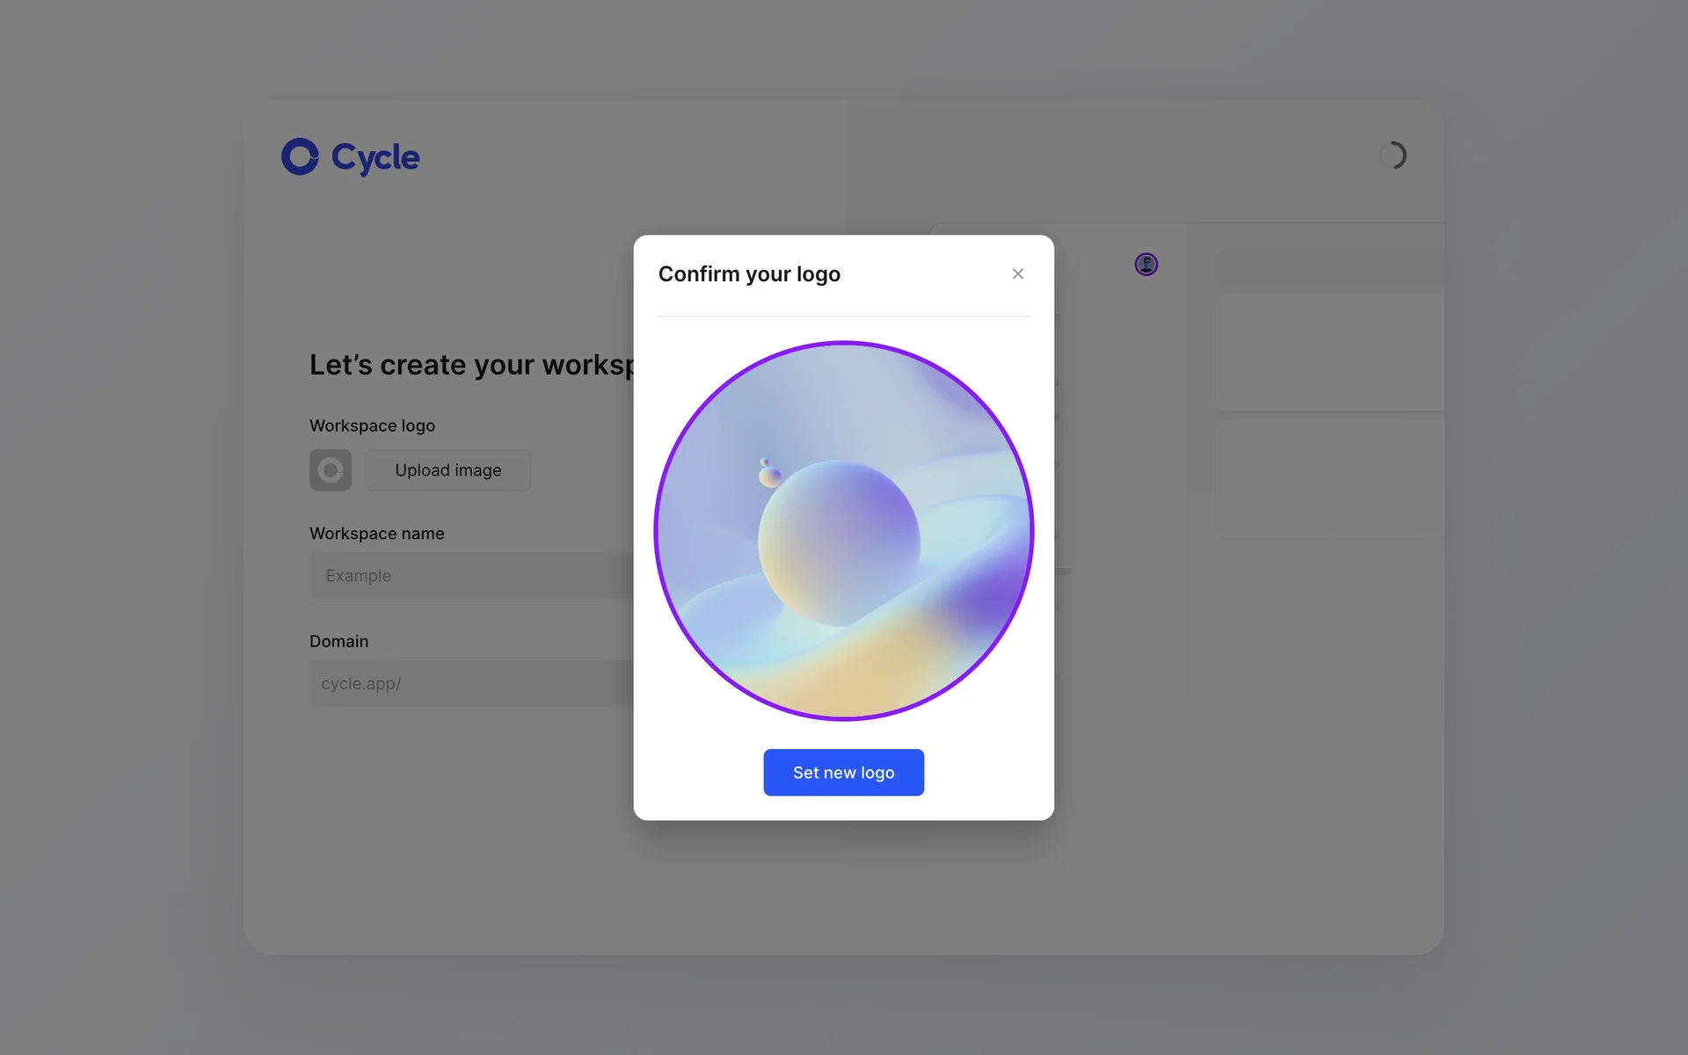Click the Workspace name label
This screenshot has width=1688, height=1055.
(376, 534)
